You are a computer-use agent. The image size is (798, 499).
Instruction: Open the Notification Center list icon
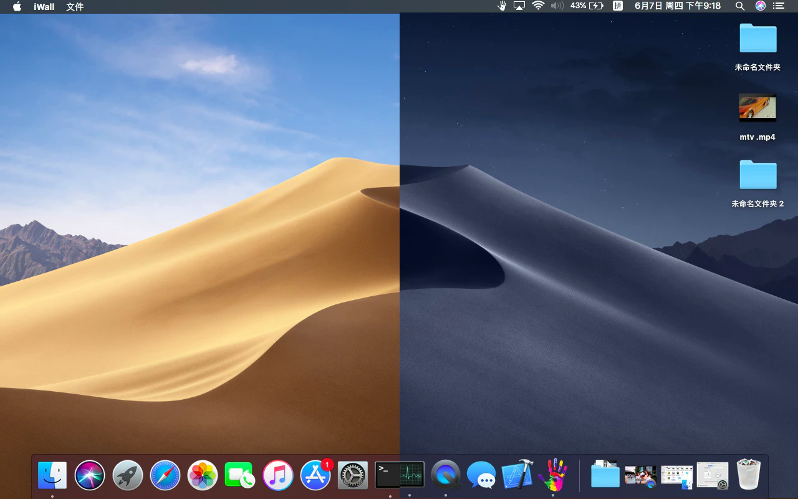(x=779, y=6)
